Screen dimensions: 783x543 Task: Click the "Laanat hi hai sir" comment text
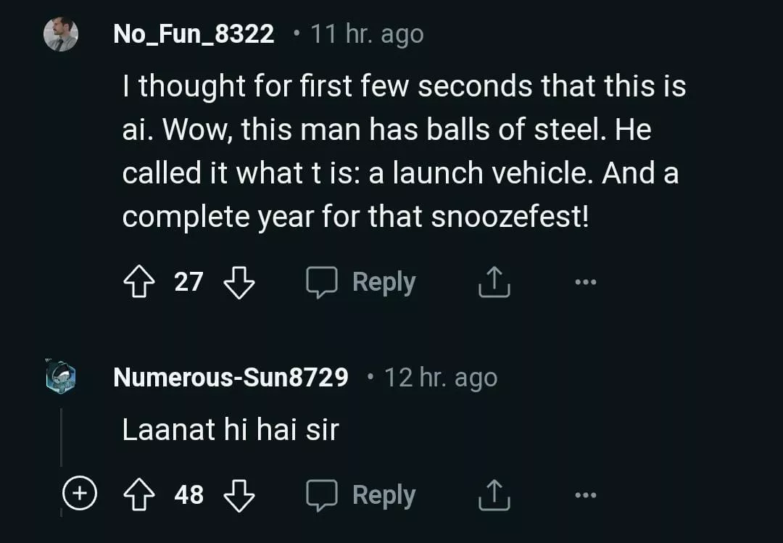[230, 430]
